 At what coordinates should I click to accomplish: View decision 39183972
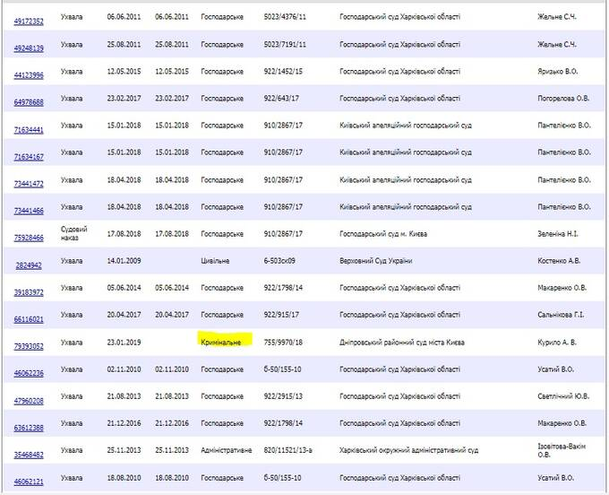point(30,291)
